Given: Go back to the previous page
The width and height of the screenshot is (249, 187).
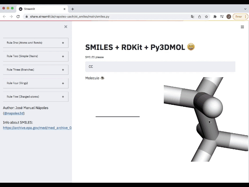Looking at the screenshot, I should click(4, 17).
